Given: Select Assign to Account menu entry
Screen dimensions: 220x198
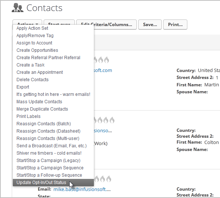Looking at the screenshot, I should [x=53, y=43].
